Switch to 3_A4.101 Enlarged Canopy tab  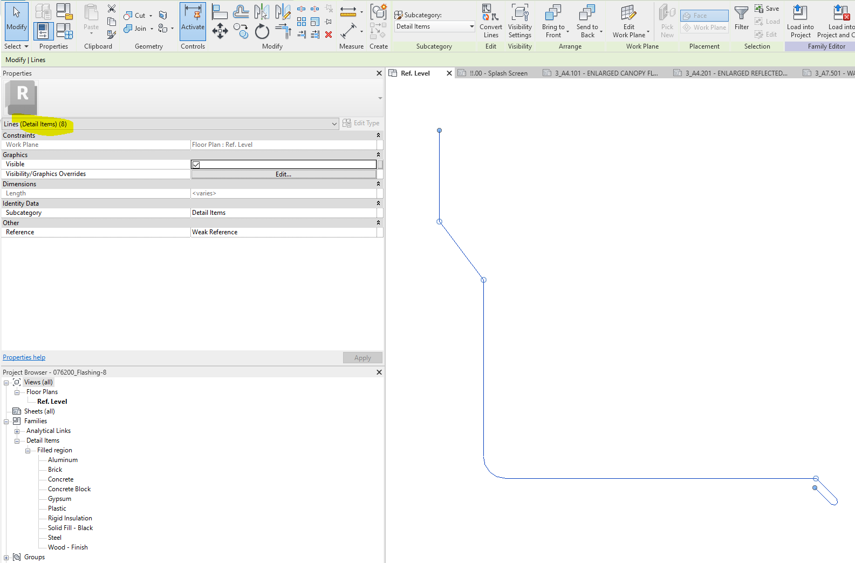[x=600, y=73]
